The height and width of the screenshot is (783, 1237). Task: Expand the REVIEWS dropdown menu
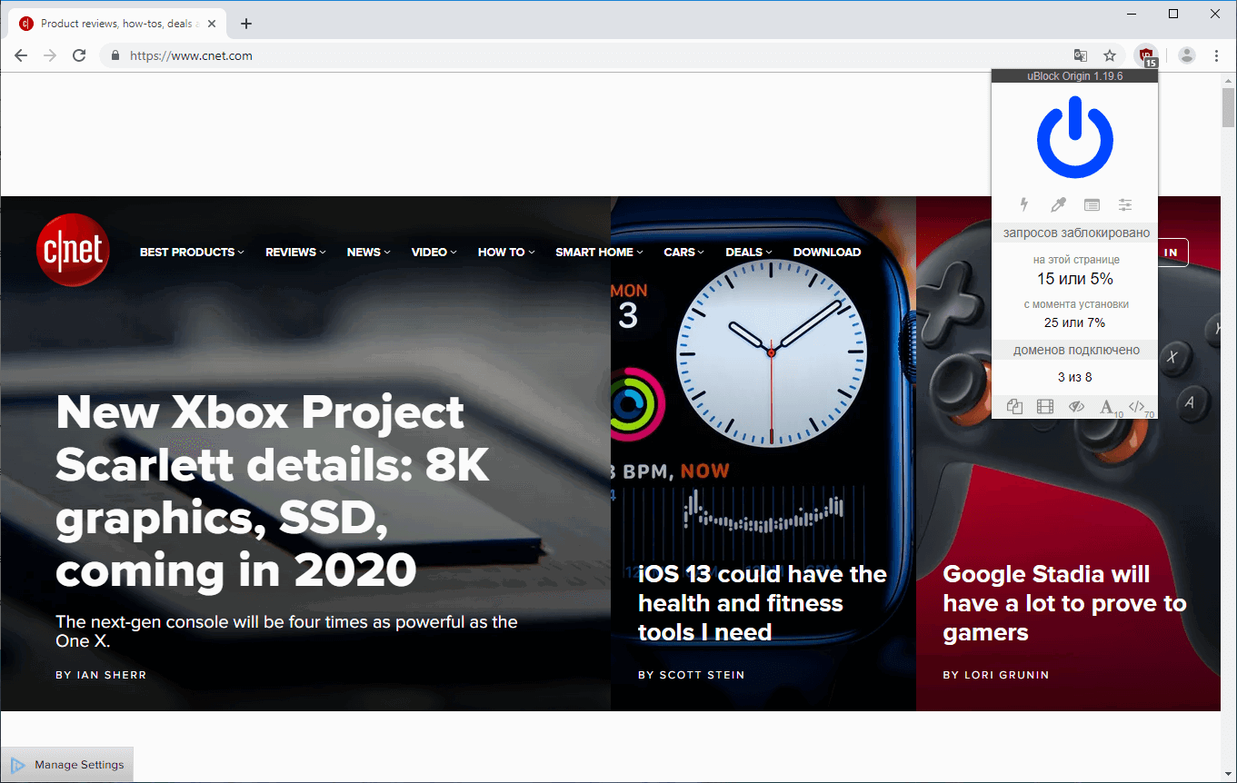click(x=294, y=252)
